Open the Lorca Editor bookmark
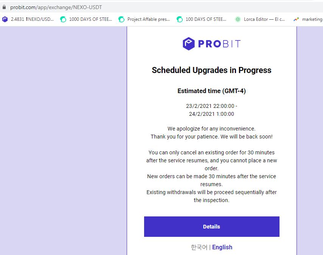Viewport: 323px width, 255px height. point(260,19)
